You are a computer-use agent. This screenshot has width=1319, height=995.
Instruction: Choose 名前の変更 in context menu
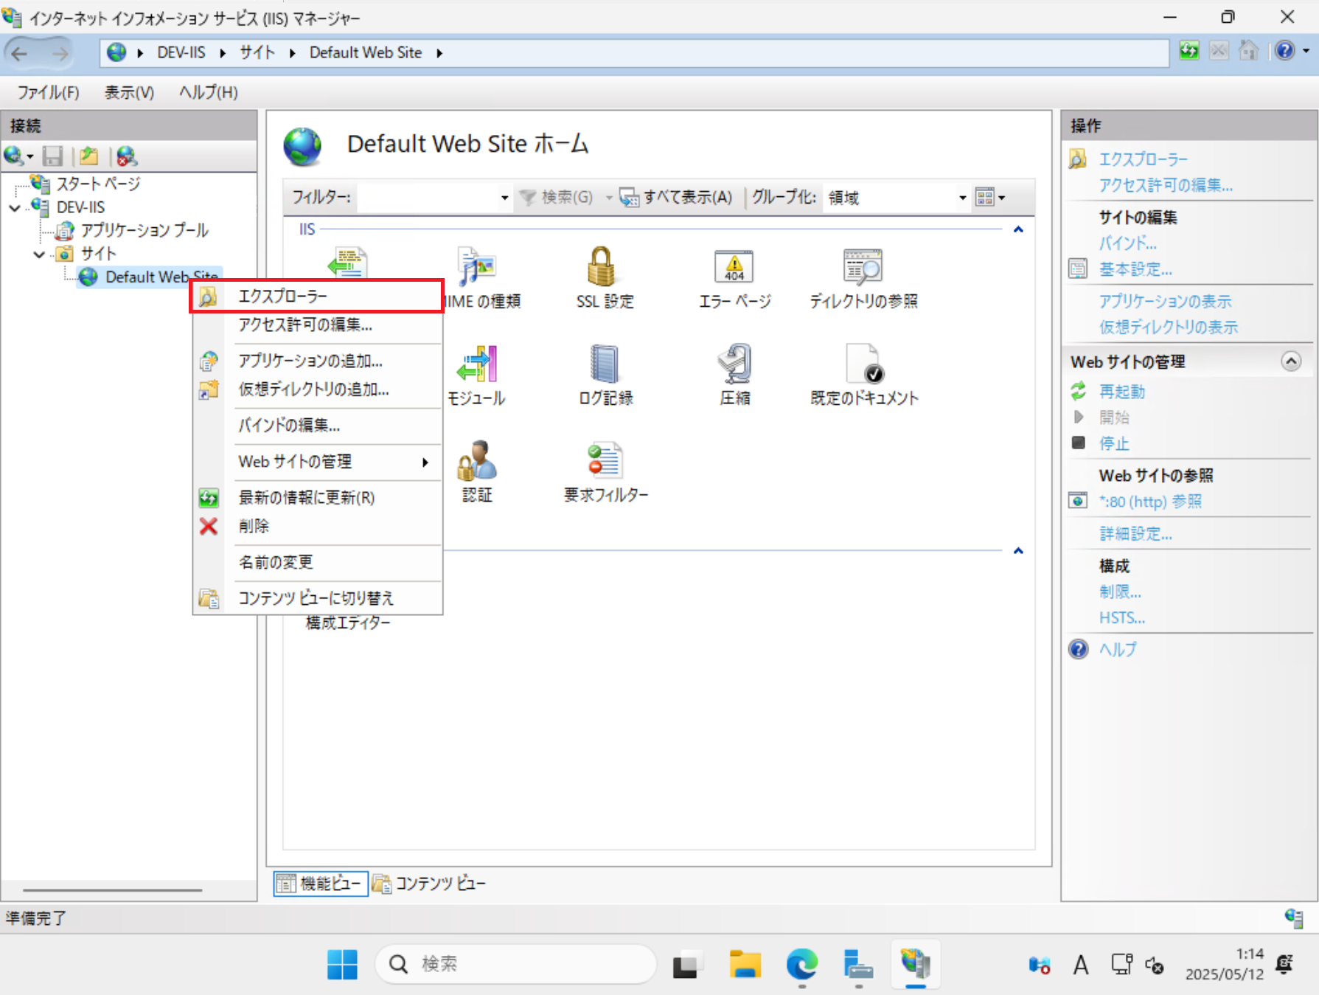point(319,563)
